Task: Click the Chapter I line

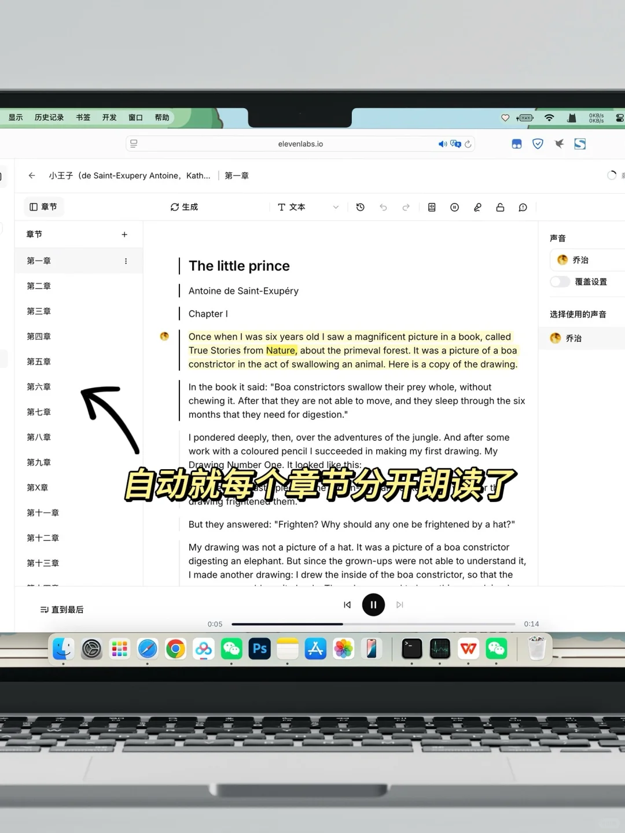Action: tap(208, 314)
